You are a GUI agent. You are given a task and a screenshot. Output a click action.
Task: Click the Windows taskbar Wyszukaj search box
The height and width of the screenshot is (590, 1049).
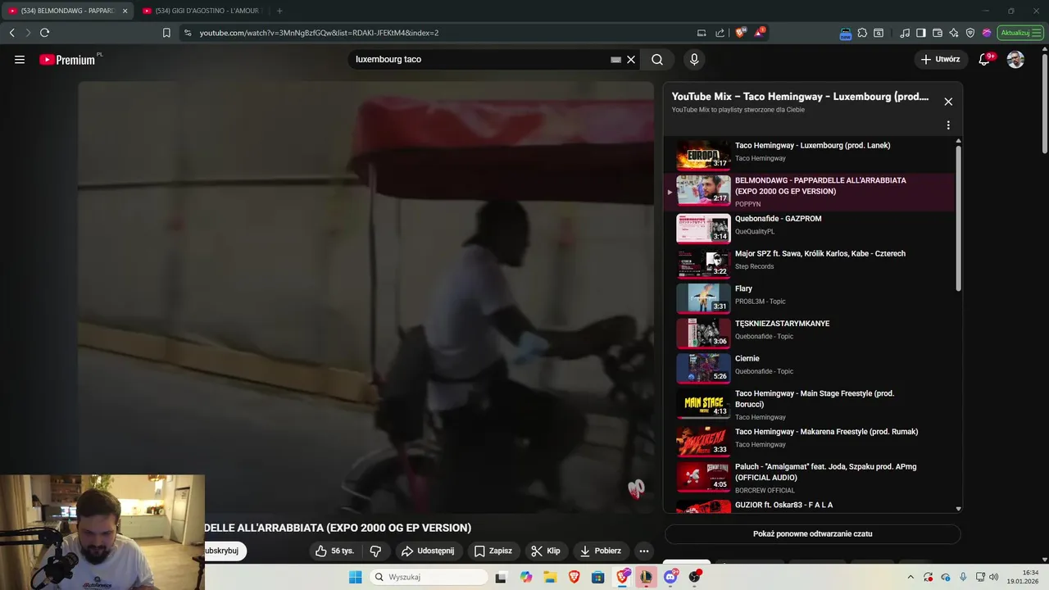click(428, 577)
